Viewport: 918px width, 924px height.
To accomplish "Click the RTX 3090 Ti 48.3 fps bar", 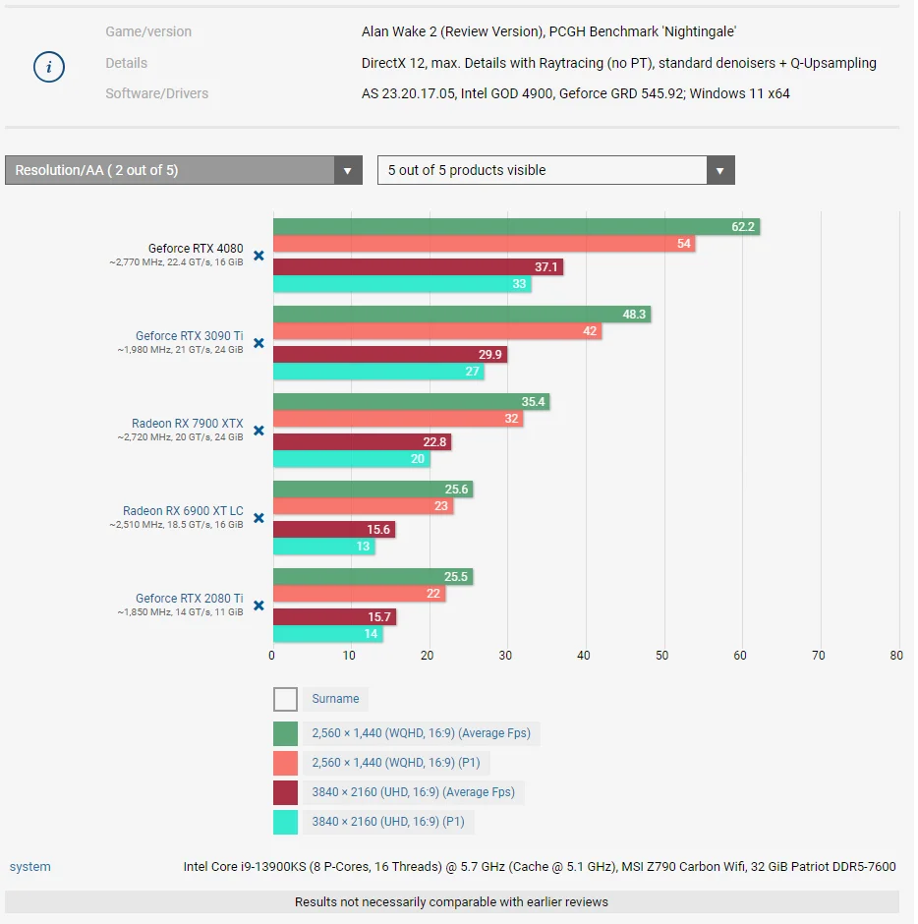I will click(462, 315).
